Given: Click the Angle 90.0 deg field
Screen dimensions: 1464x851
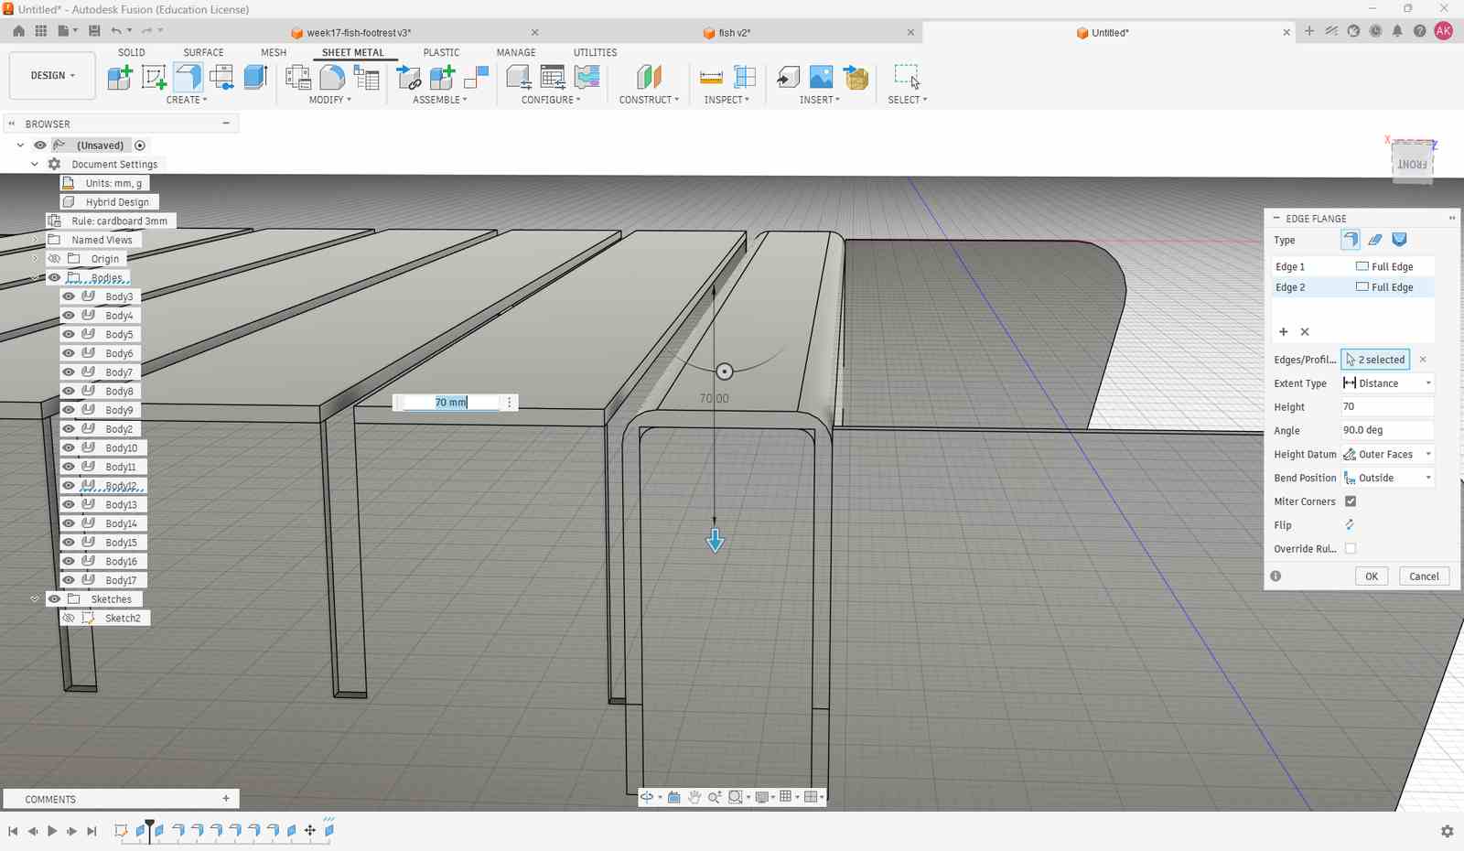Looking at the screenshot, I should (1387, 430).
